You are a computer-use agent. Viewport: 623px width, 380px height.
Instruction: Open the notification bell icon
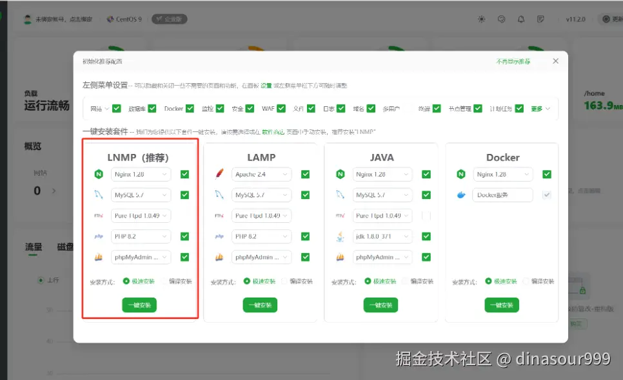(521, 19)
